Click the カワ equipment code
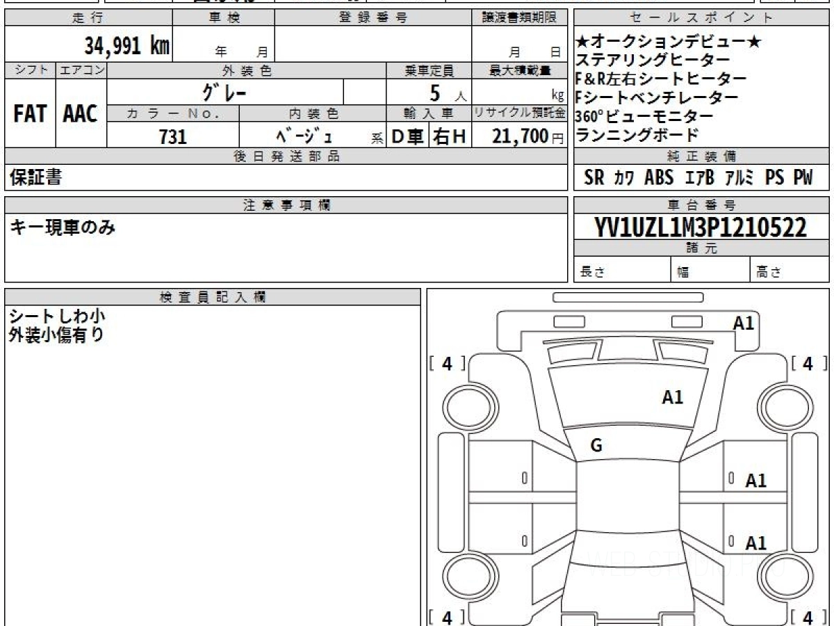Screen dimensions: 834x626 [x=624, y=179]
